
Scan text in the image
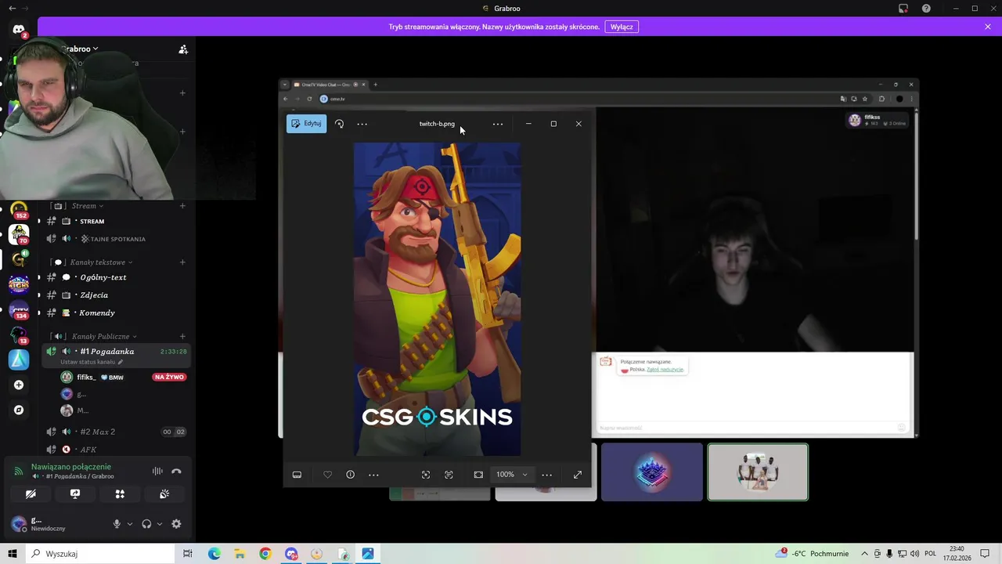449,475
